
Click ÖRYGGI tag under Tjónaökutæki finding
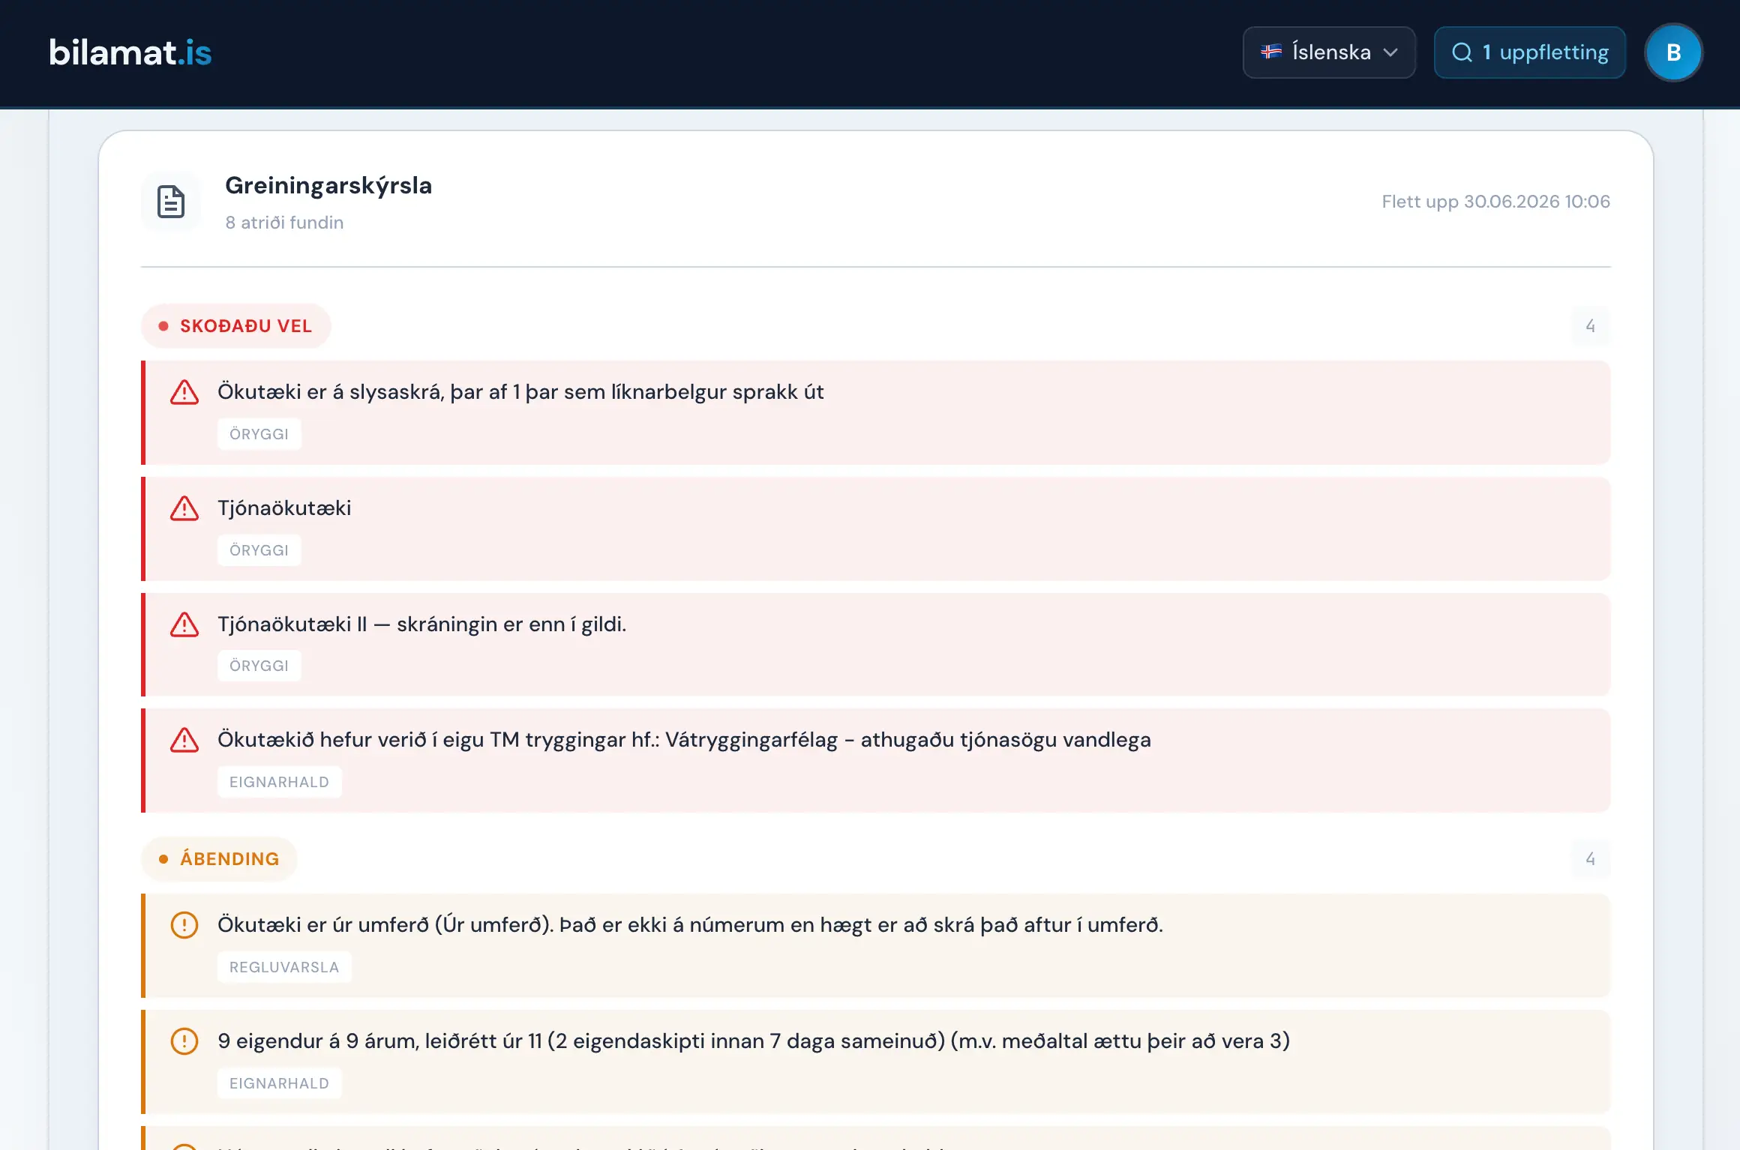[x=259, y=550]
